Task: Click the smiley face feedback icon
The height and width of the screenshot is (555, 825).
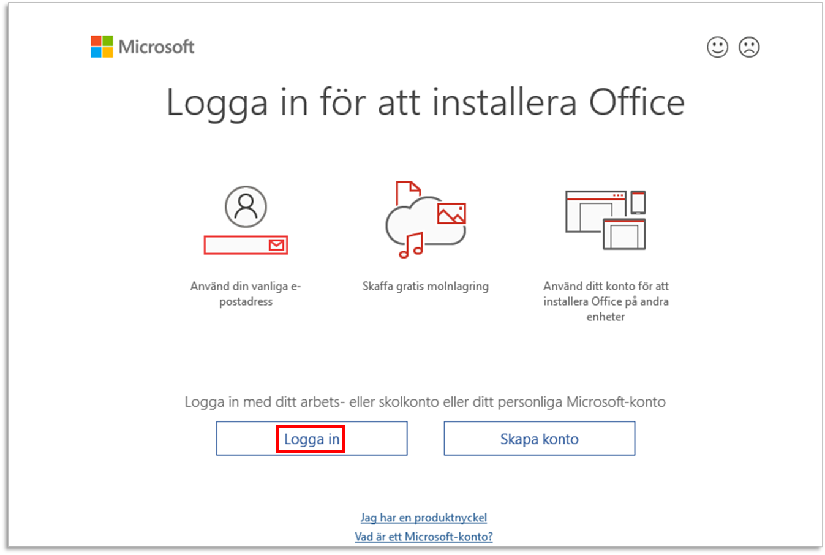Action: point(717,47)
